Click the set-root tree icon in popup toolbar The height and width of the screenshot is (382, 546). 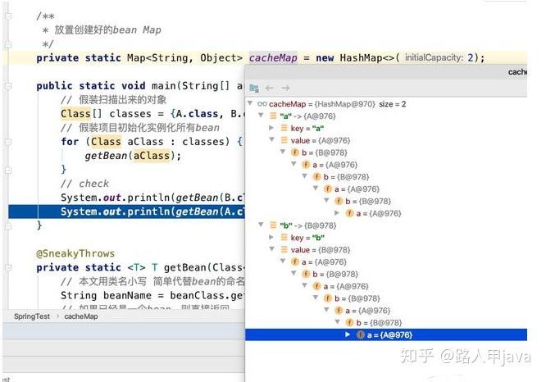254,88
